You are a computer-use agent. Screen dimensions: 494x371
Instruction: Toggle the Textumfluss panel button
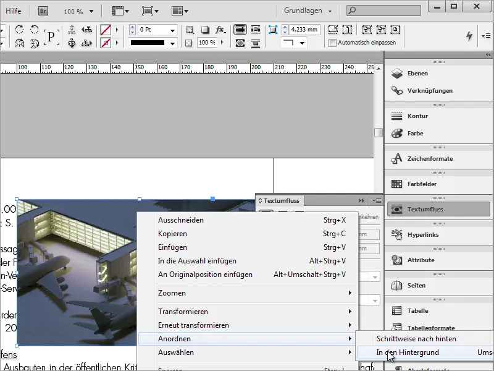tap(438, 209)
